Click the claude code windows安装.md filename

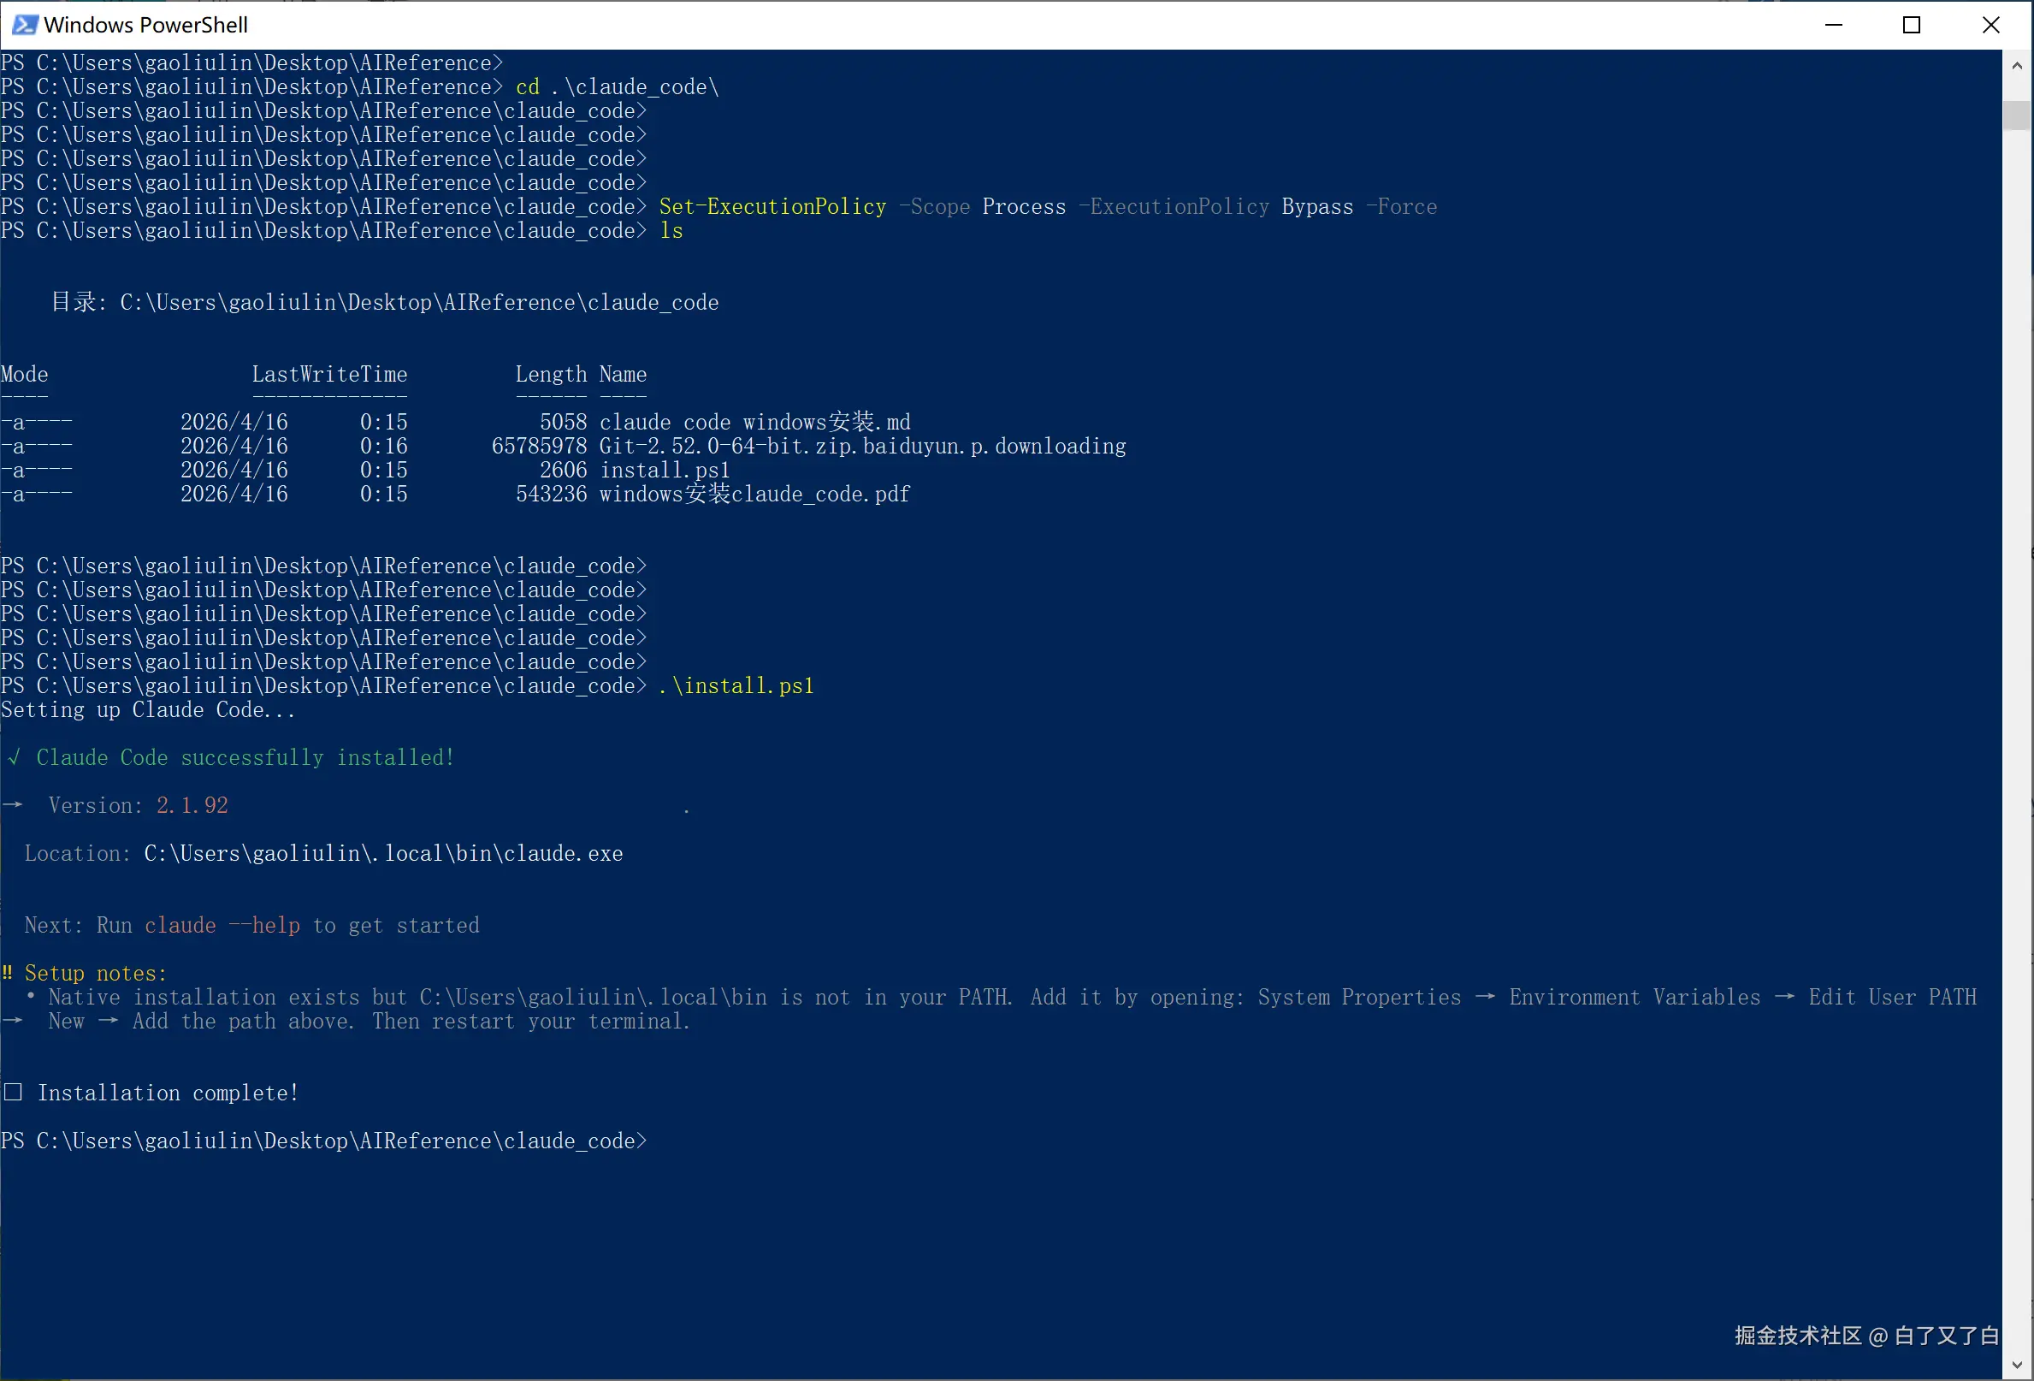(754, 422)
